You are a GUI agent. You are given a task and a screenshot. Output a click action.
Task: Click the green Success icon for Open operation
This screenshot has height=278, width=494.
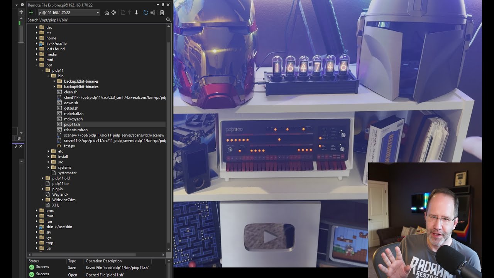(32, 275)
